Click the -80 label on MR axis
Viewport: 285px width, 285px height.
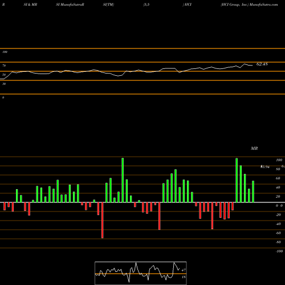278,242
